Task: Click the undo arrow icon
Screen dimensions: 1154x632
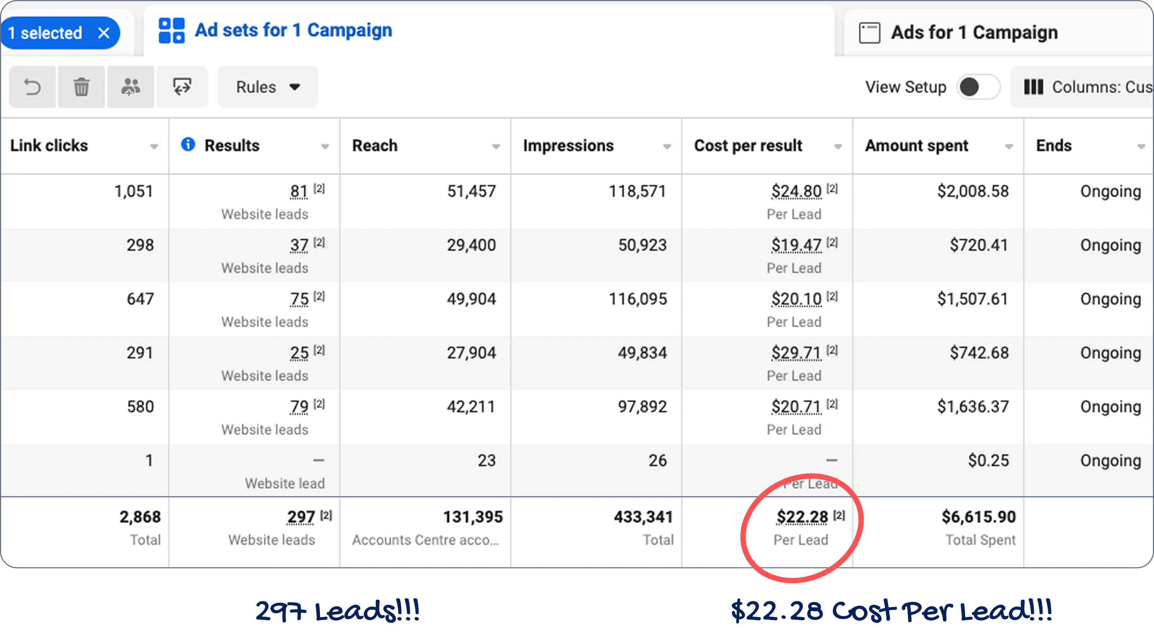Action: (32, 87)
